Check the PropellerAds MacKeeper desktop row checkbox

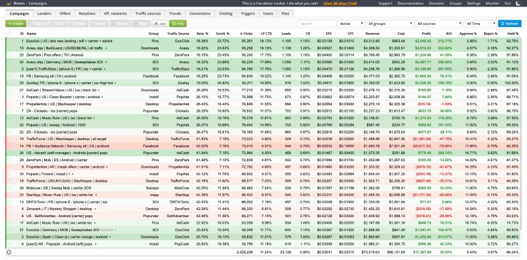pos(9,104)
